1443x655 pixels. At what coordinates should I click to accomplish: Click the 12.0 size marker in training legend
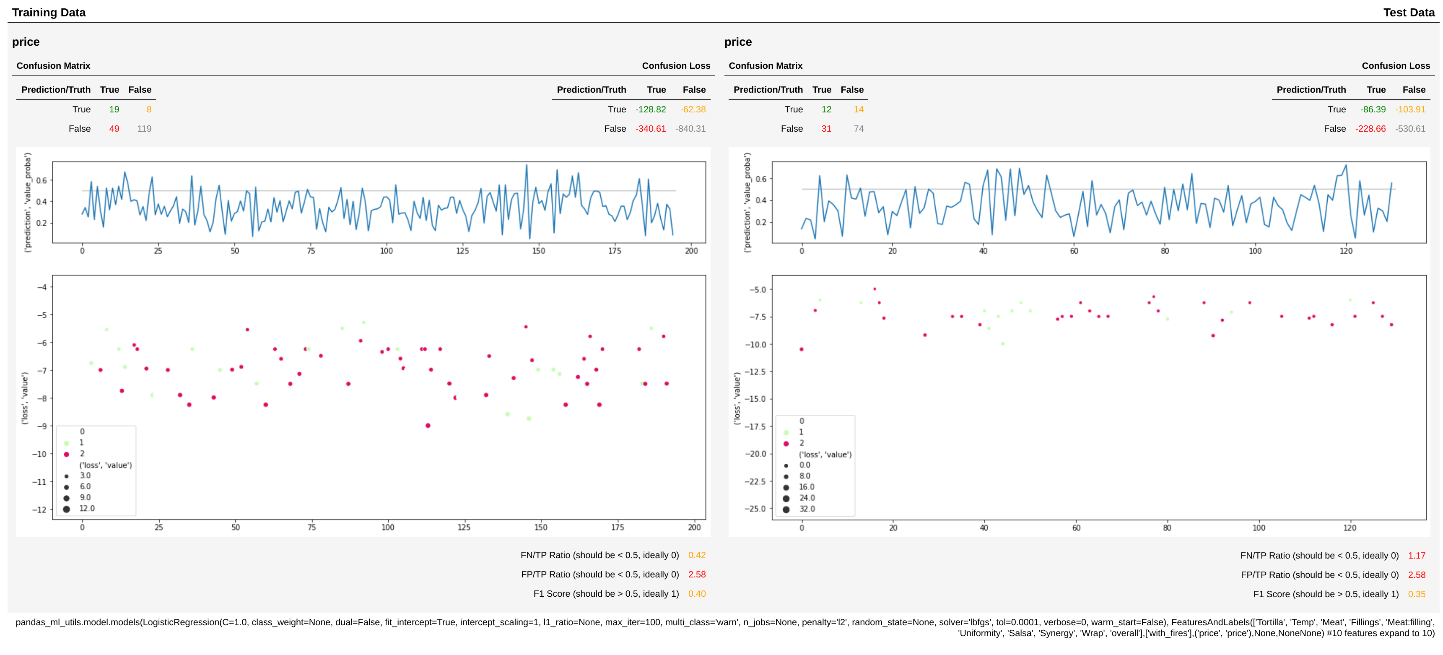pos(66,509)
